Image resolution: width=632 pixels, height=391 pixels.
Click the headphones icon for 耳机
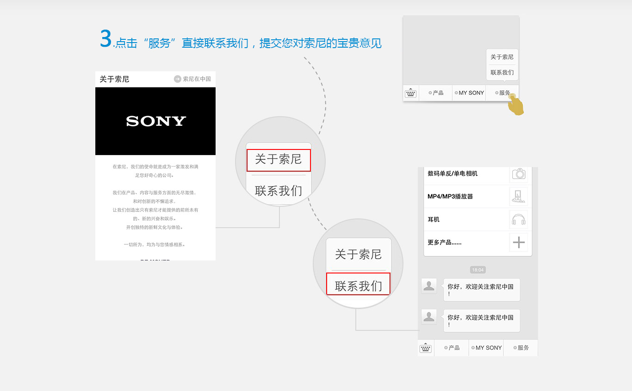[519, 219]
